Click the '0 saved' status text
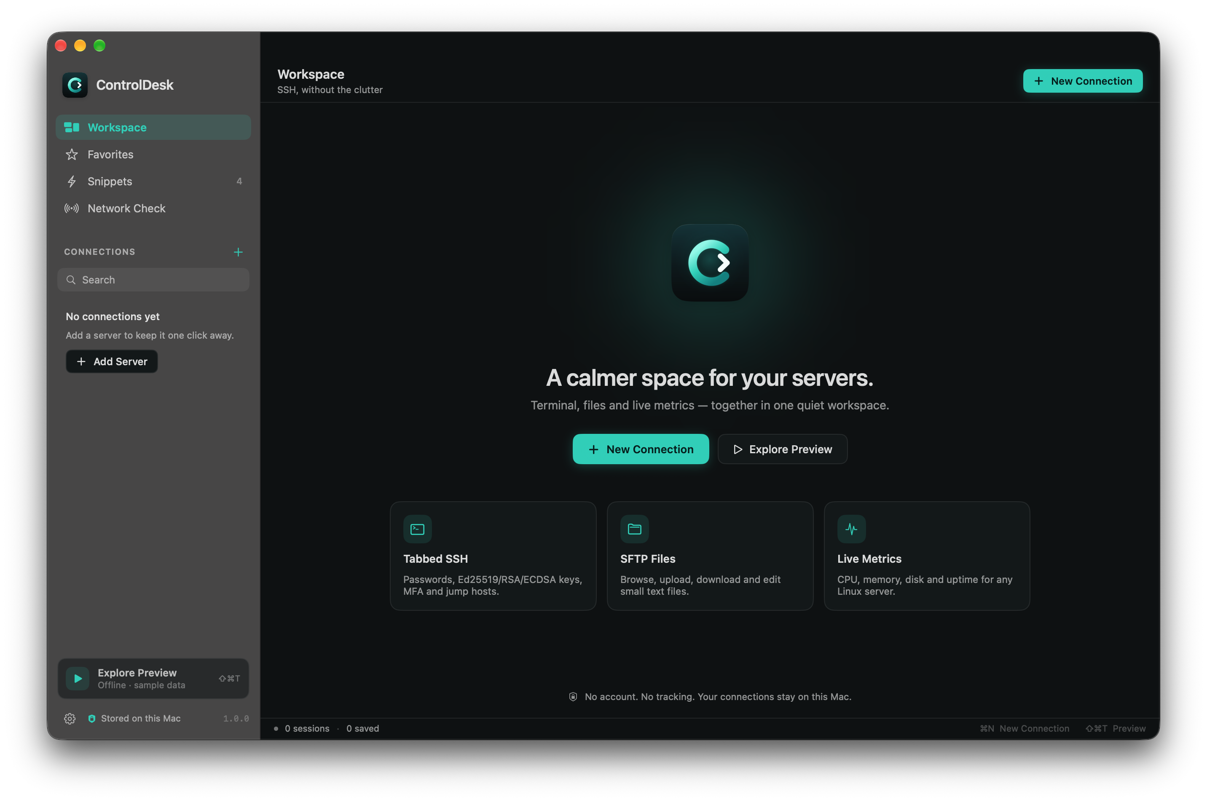This screenshot has width=1207, height=802. coord(362,728)
